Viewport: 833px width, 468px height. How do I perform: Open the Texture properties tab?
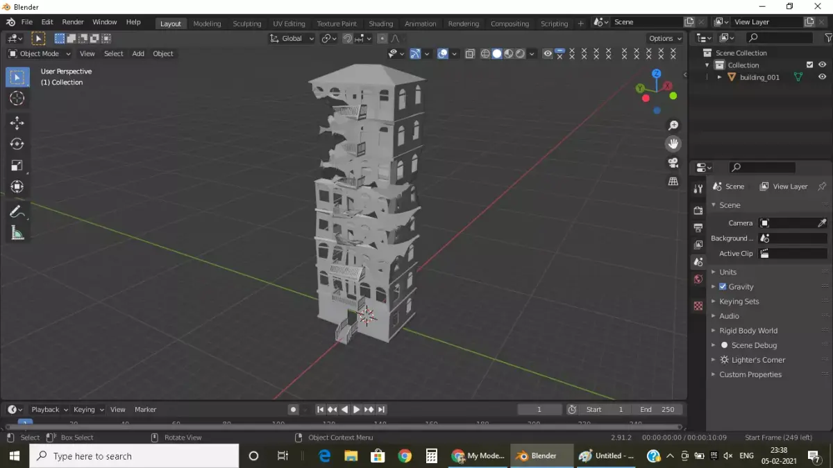[x=698, y=306]
